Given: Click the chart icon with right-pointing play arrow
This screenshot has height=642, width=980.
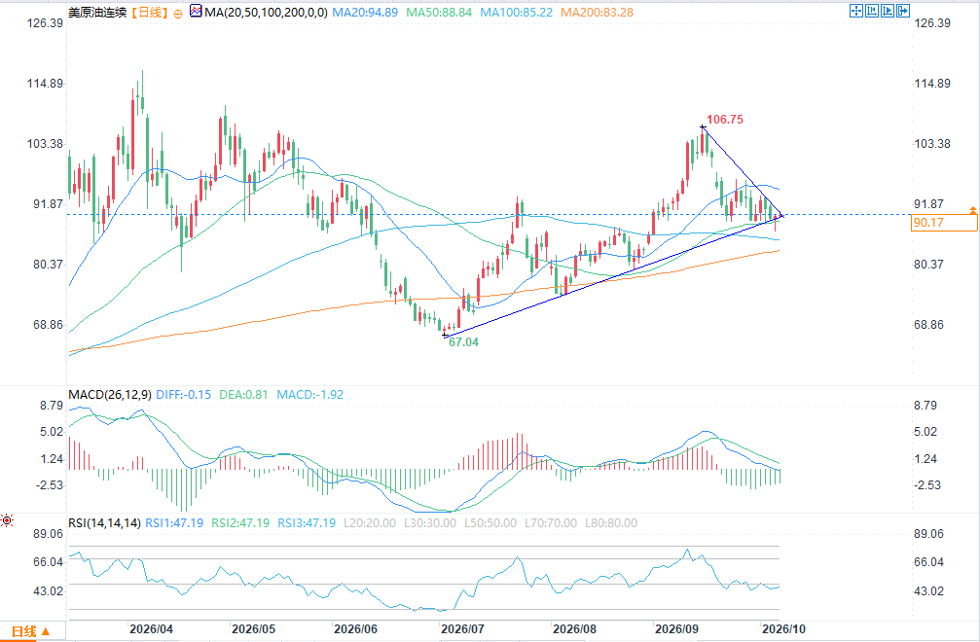Looking at the screenshot, I should pos(888,11).
